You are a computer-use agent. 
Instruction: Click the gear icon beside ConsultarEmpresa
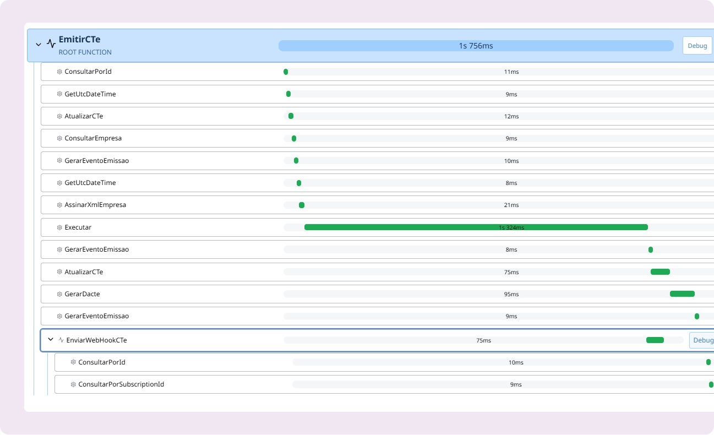pyautogui.click(x=59, y=138)
